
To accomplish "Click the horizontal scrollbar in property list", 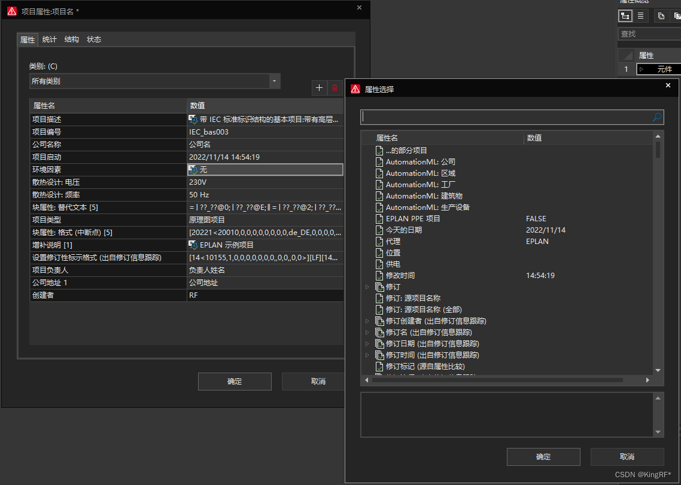I will click(506, 380).
